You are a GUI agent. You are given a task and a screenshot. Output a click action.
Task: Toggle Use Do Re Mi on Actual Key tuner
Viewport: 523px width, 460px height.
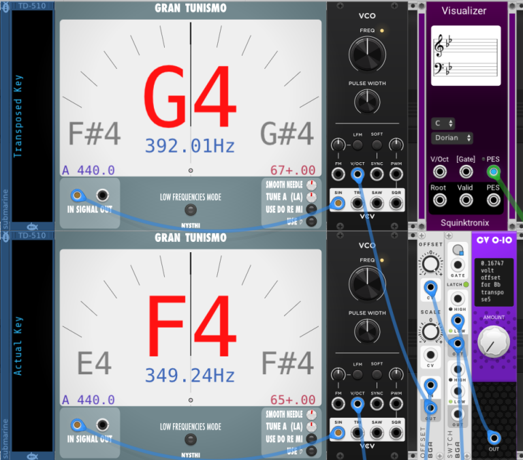pos(311,439)
